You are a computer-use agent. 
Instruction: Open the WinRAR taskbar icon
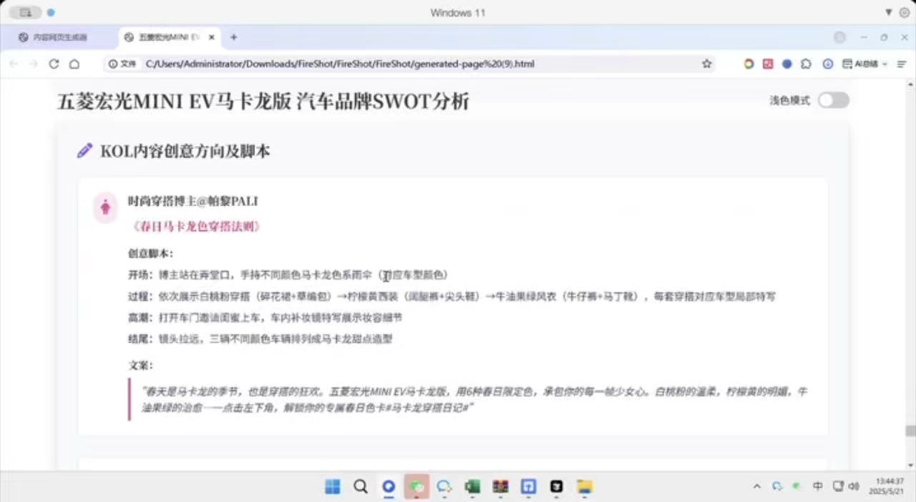click(500, 487)
